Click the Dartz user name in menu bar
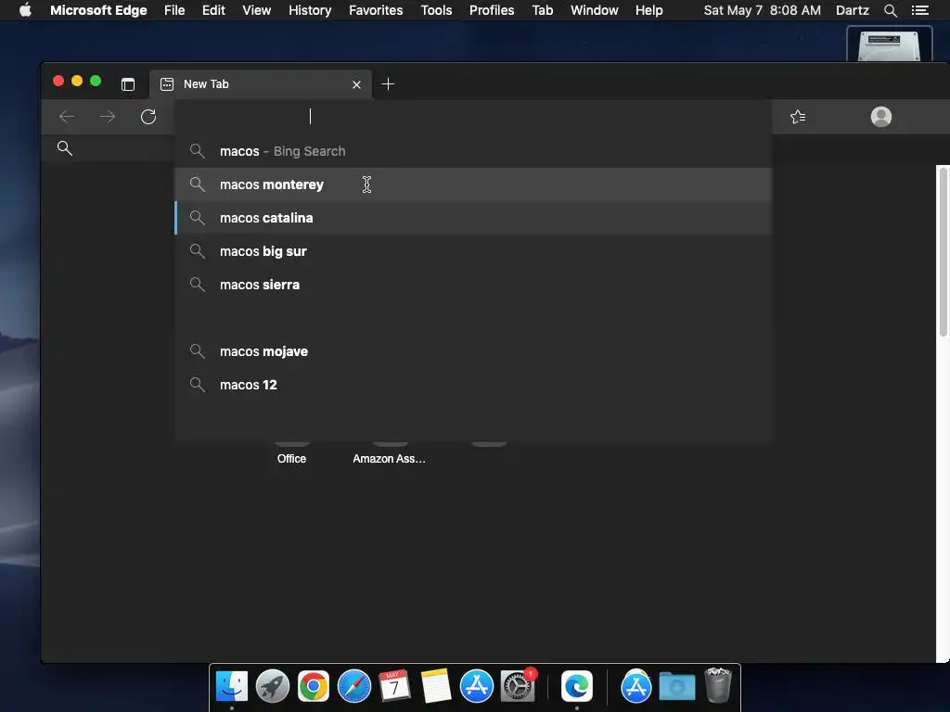The width and height of the screenshot is (950, 712). (852, 10)
